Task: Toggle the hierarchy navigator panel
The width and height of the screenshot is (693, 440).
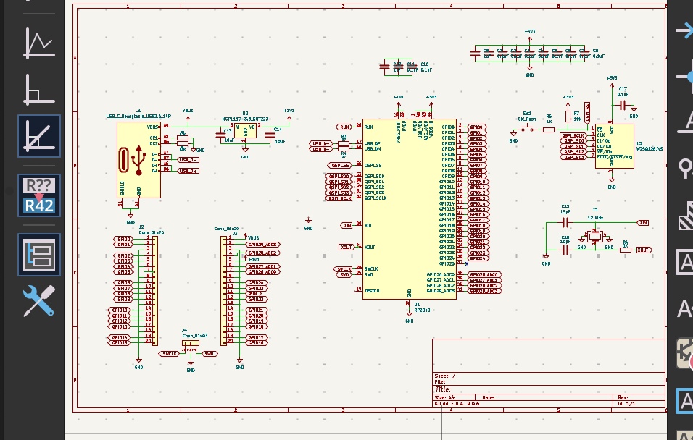Action: click(39, 255)
